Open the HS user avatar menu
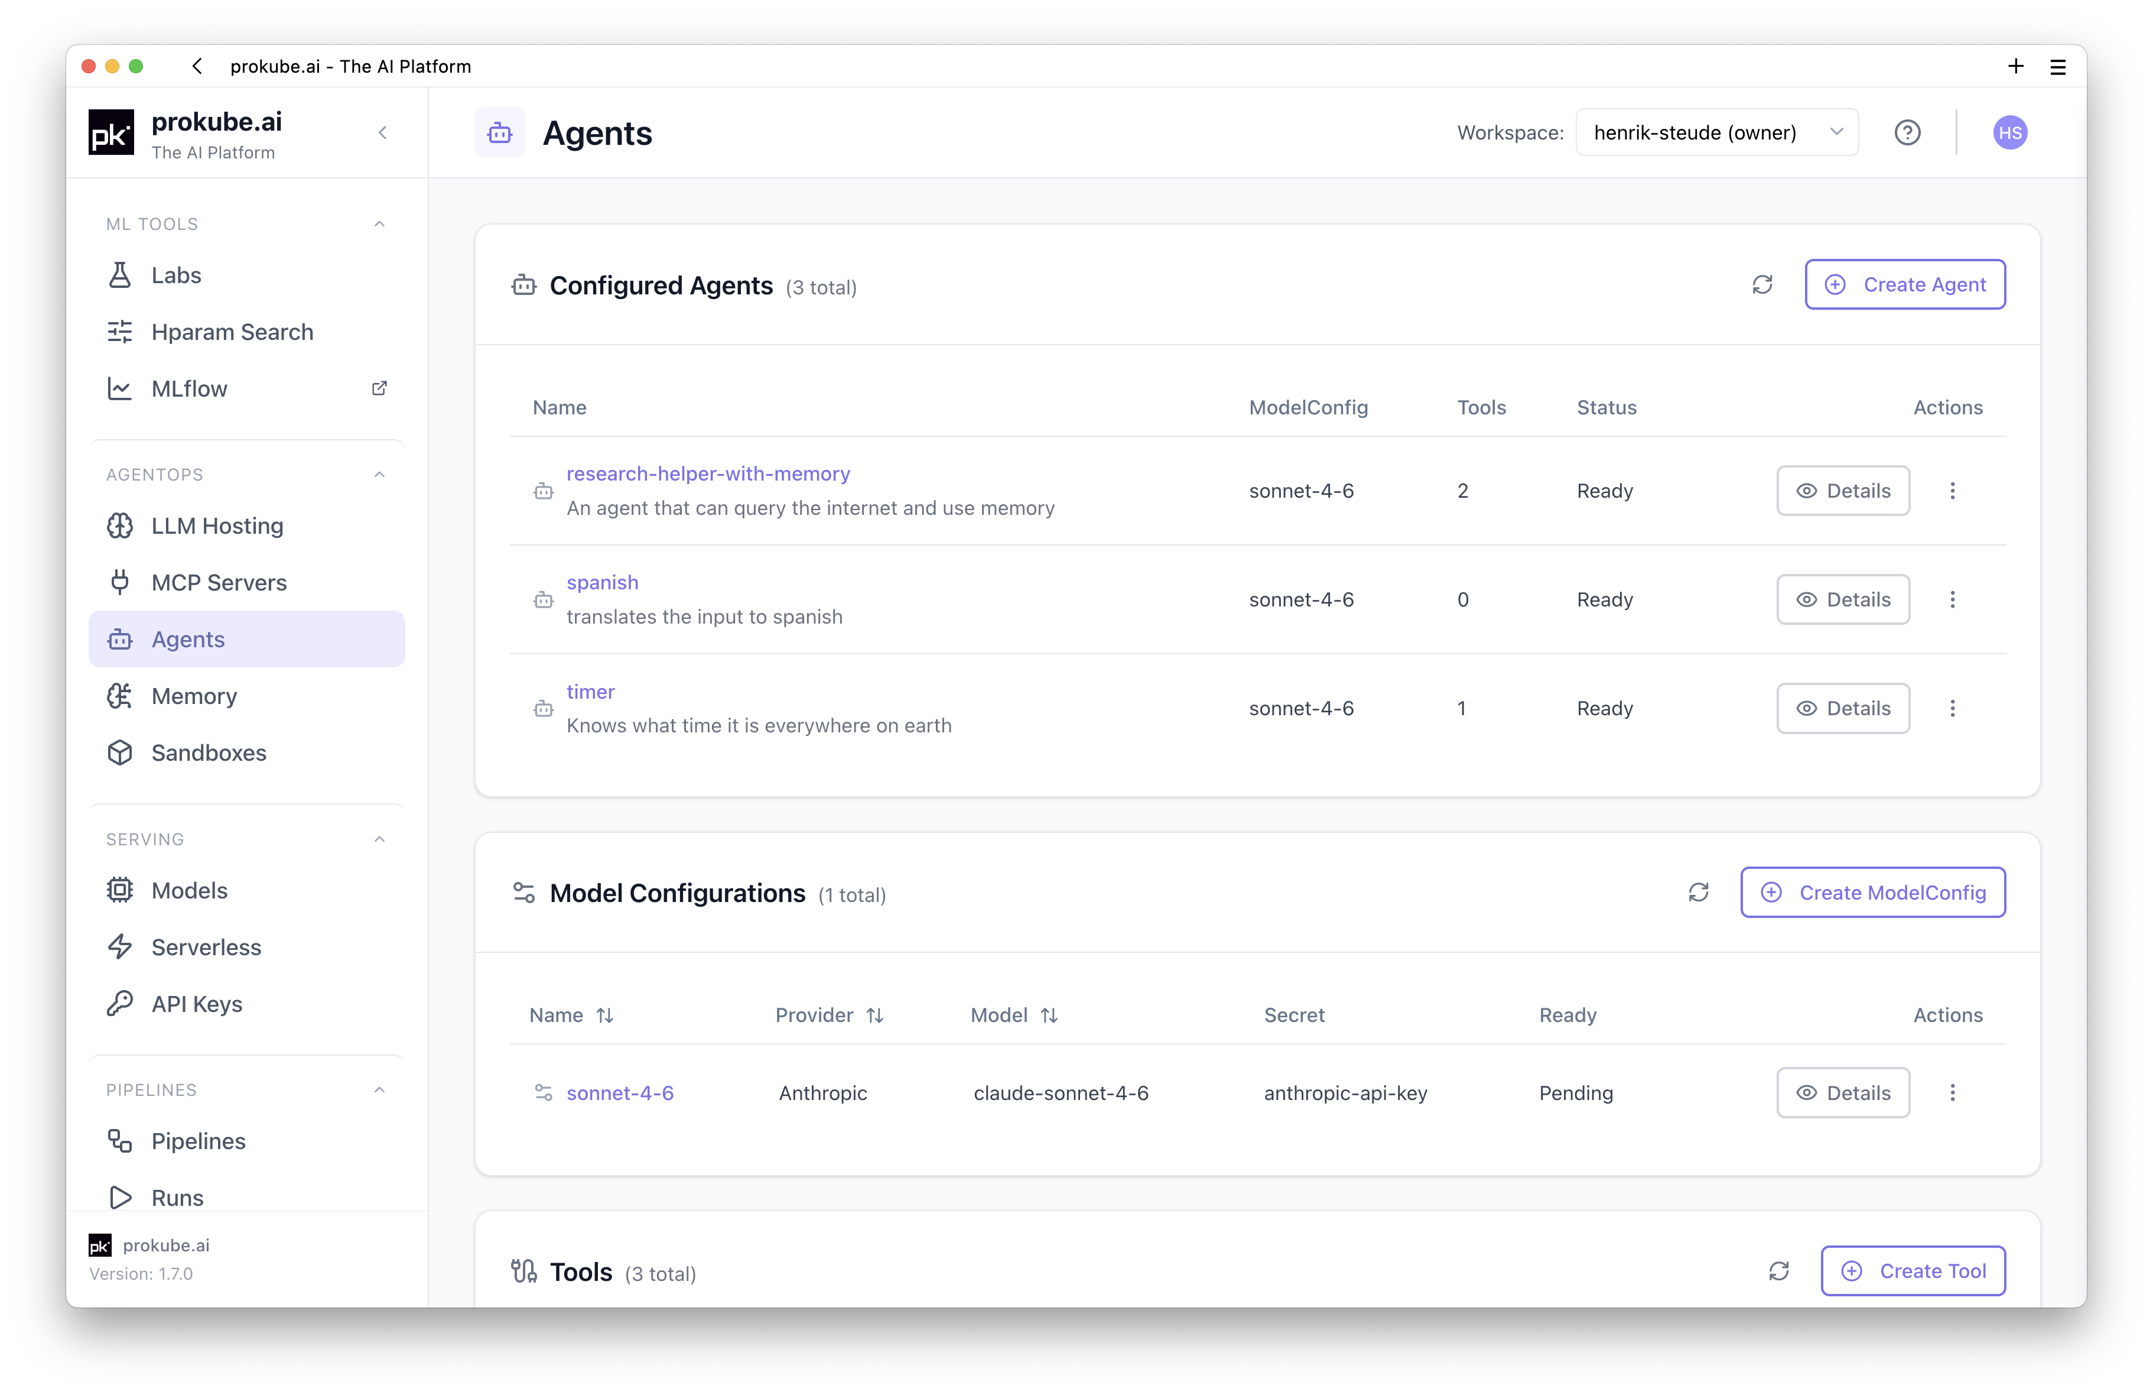 click(x=2009, y=133)
